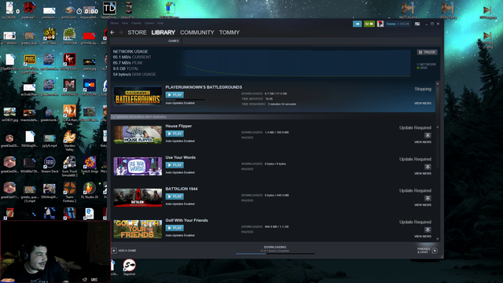Screen dimensions: 503x283
Task: Select the GAMES library sub-tab
Action: [x=173, y=41]
